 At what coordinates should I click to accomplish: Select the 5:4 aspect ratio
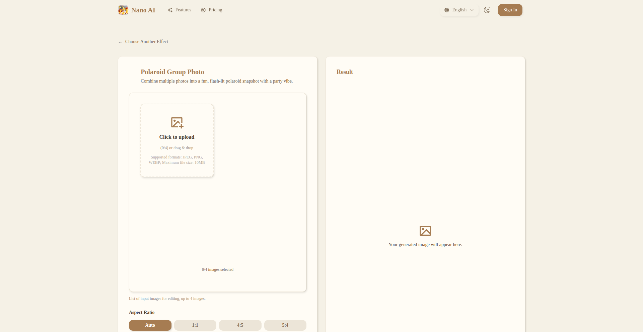(285, 325)
